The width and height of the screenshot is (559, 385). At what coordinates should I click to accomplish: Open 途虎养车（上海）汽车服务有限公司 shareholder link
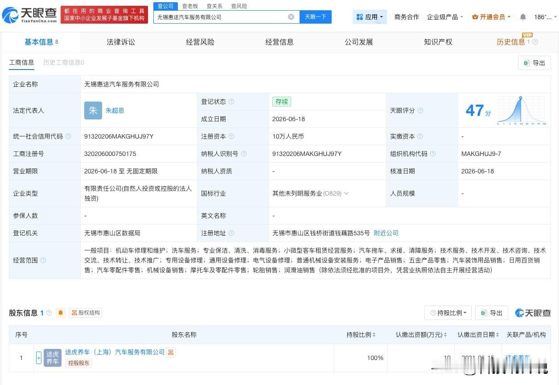point(115,352)
